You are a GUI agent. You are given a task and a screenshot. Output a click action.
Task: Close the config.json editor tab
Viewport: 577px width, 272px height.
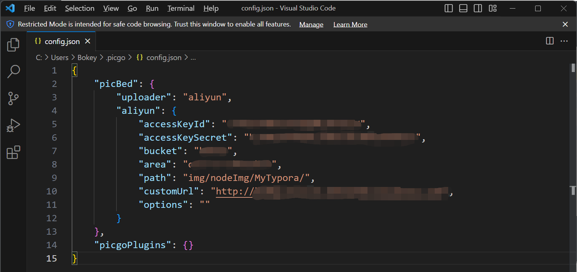click(x=88, y=41)
